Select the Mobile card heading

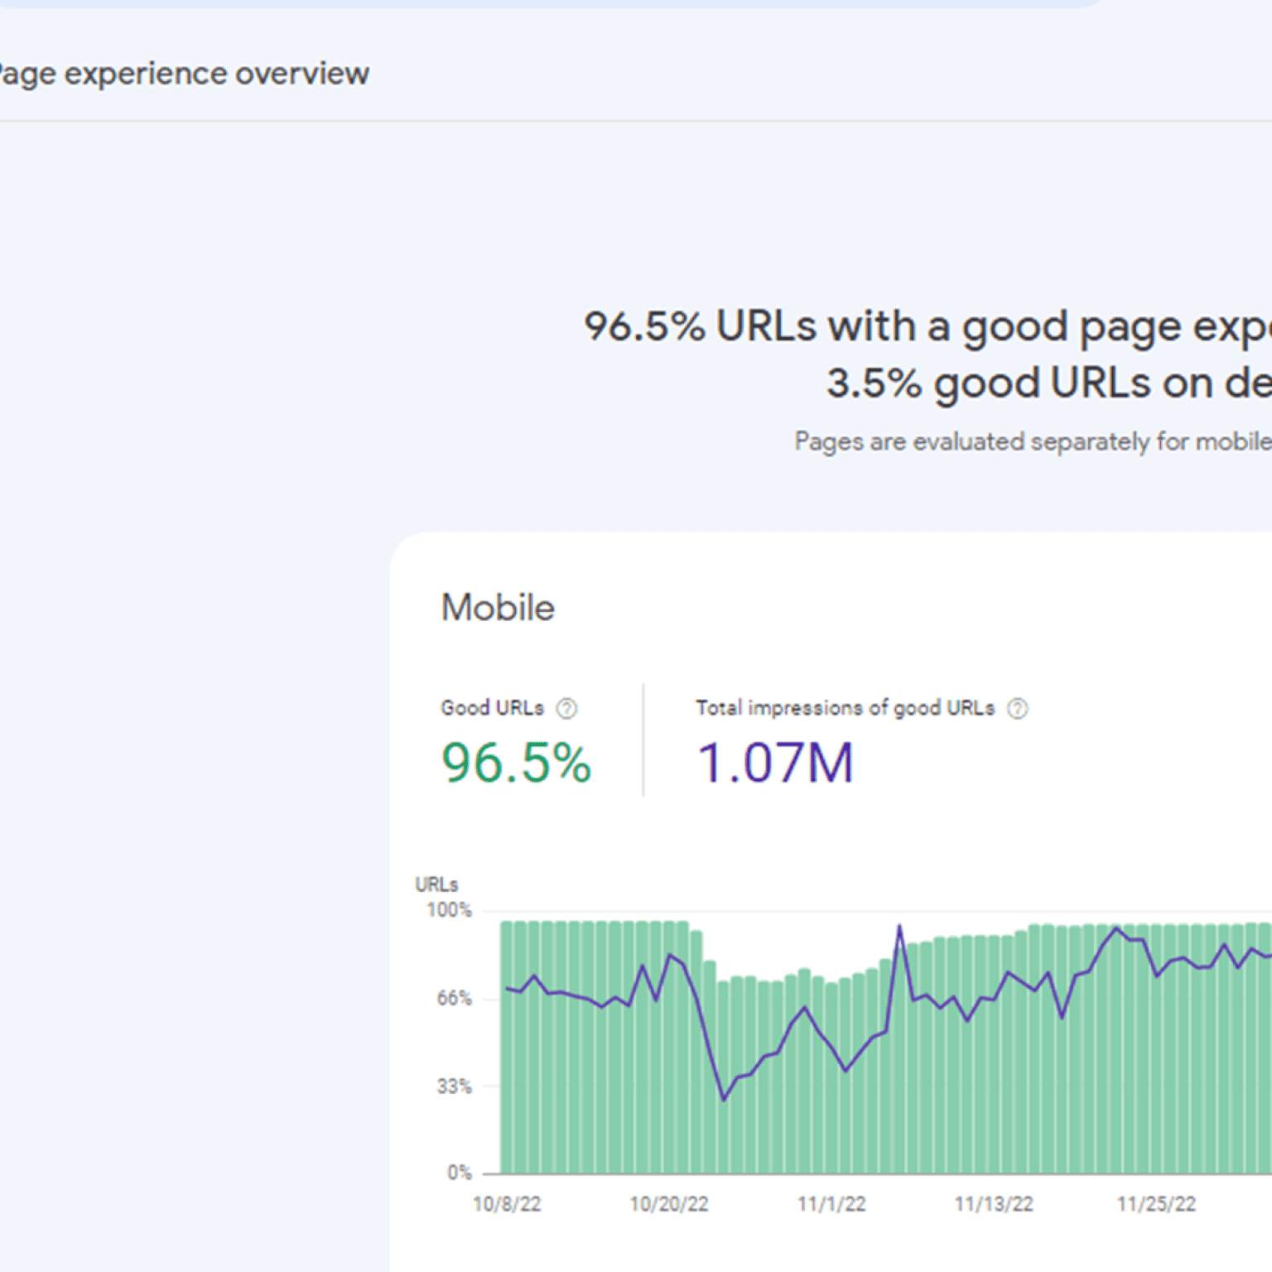(x=498, y=608)
